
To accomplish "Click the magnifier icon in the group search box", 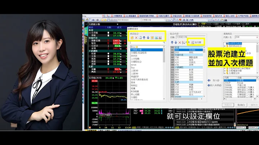I will pyautogui.click(x=164, y=42).
